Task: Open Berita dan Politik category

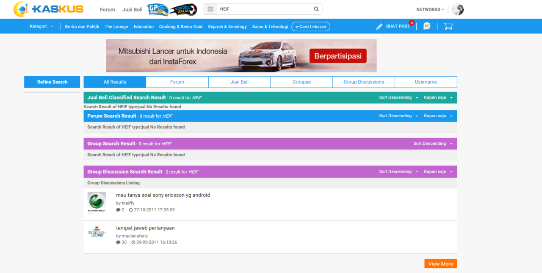Action: pyautogui.click(x=82, y=27)
